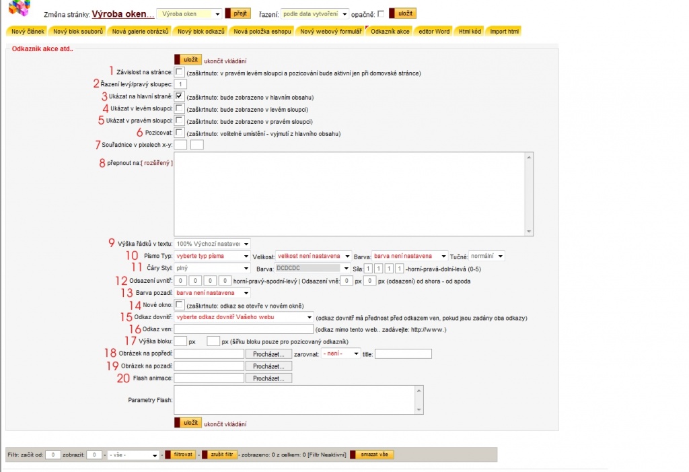Image resolution: width=689 pixels, height=472 pixels.
Task: Open the Výroba oken page dropdown
Action: [x=189, y=14]
